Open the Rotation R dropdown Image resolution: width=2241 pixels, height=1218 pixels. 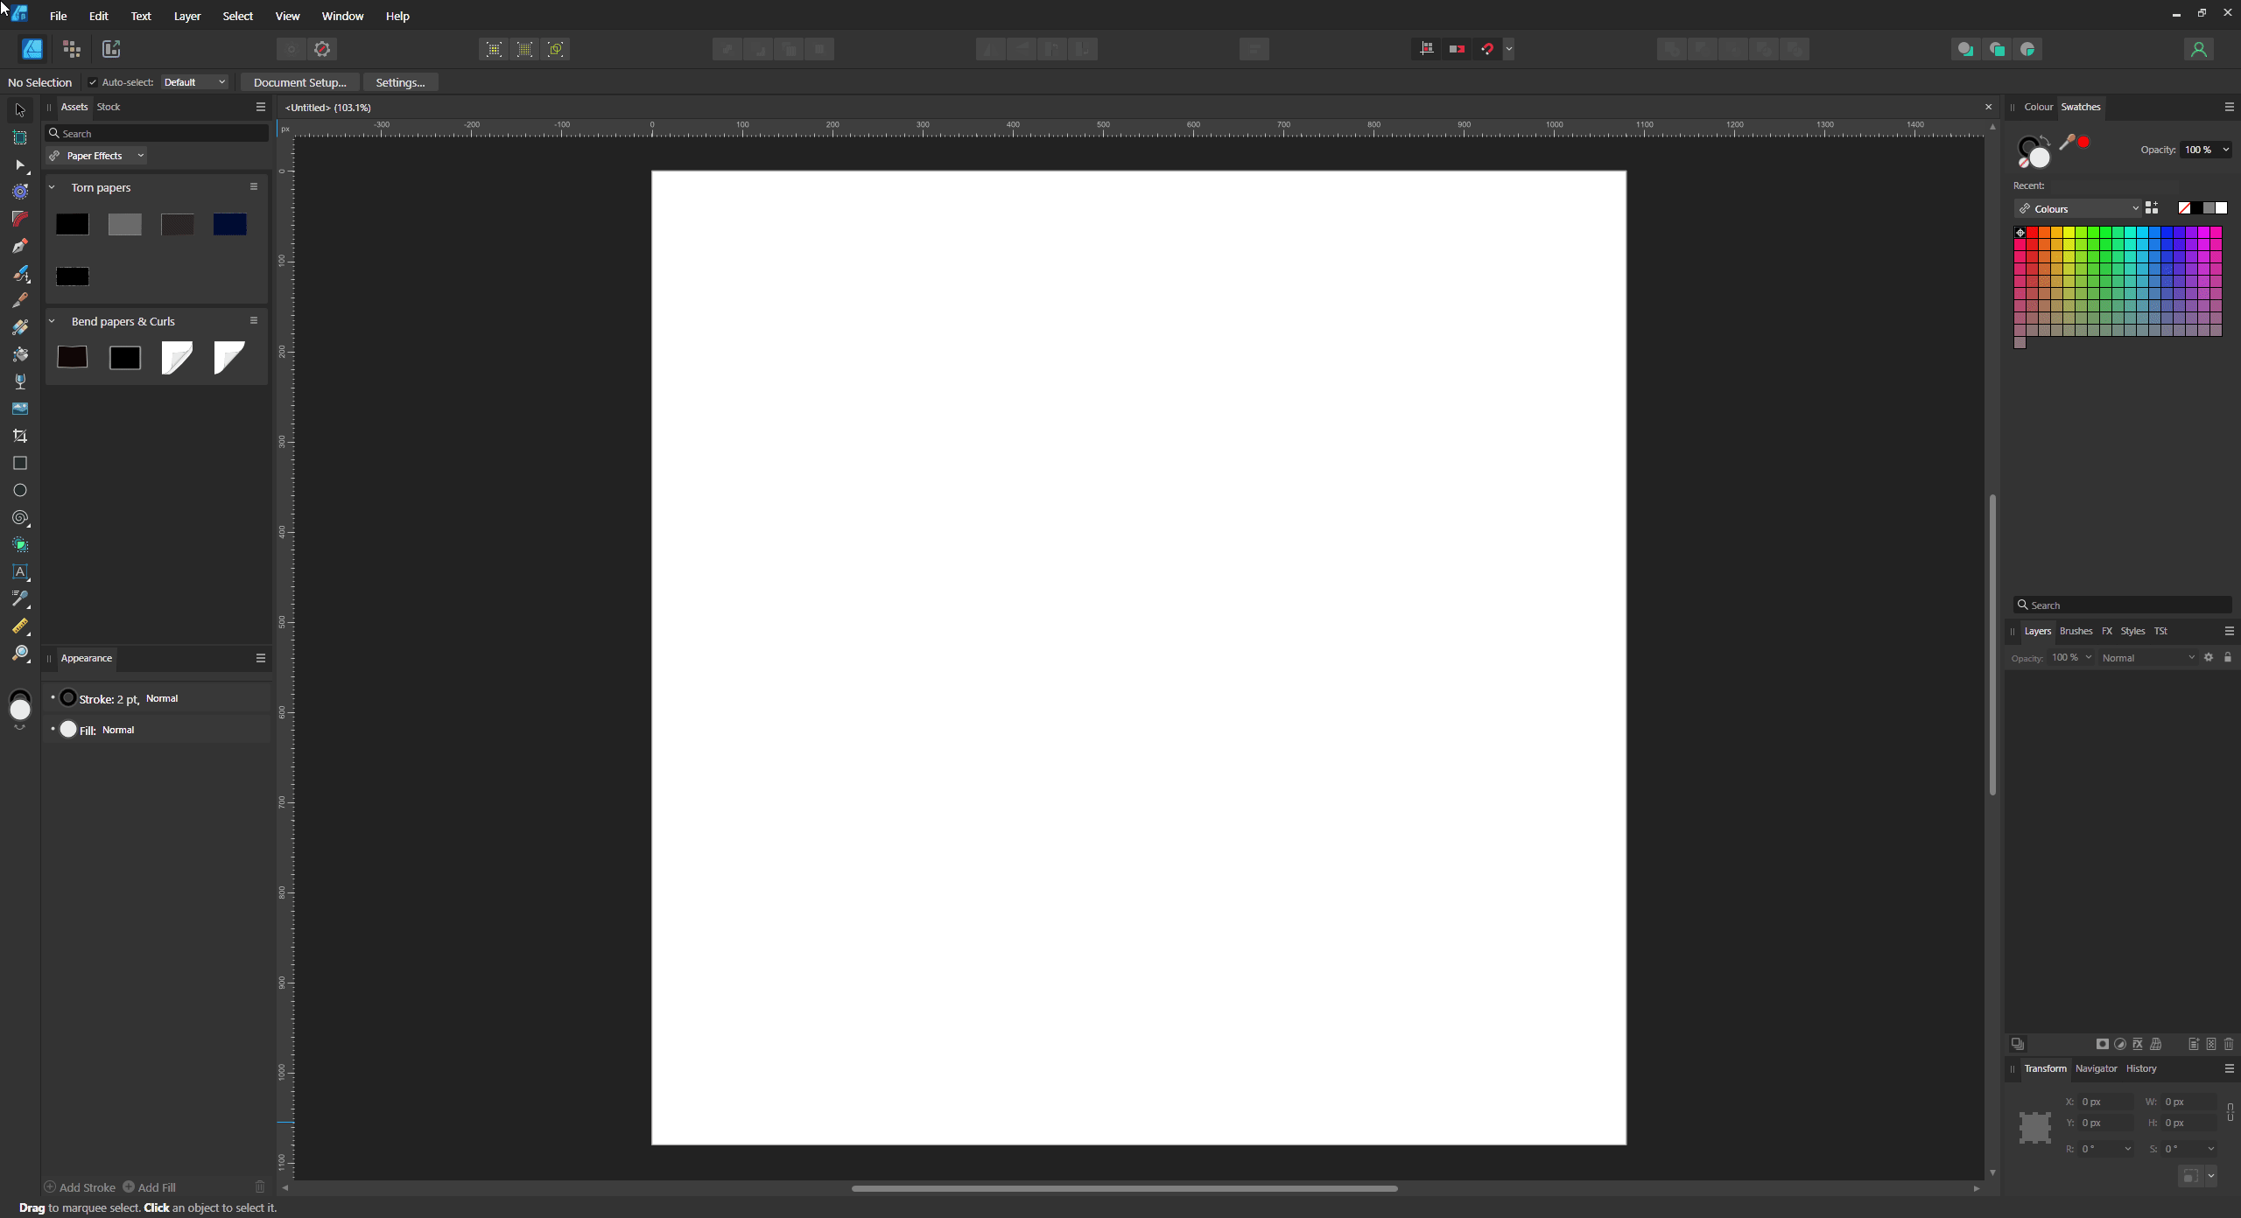[x=2128, y=1149]
